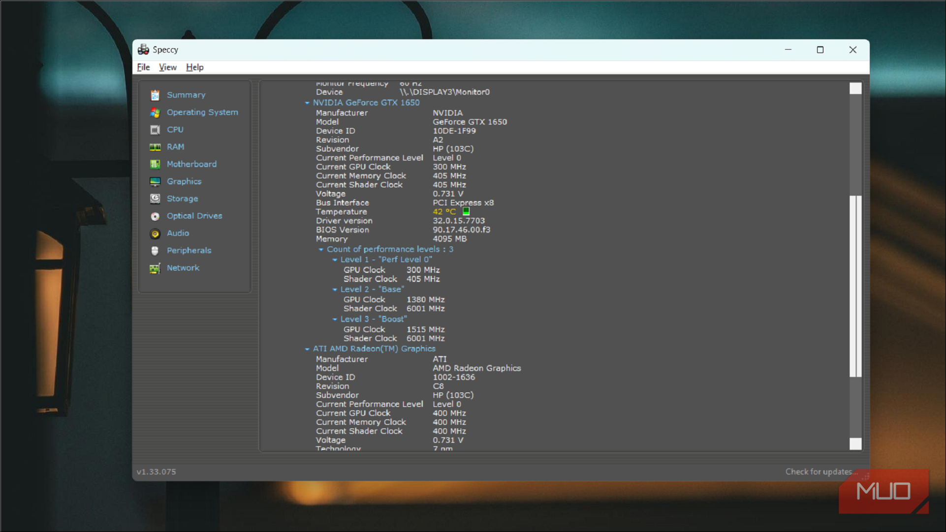The height and width of the screenshot is (532, 946).
Task: Collapse Level 3 Boost node
Action: [x=335, y=319]
